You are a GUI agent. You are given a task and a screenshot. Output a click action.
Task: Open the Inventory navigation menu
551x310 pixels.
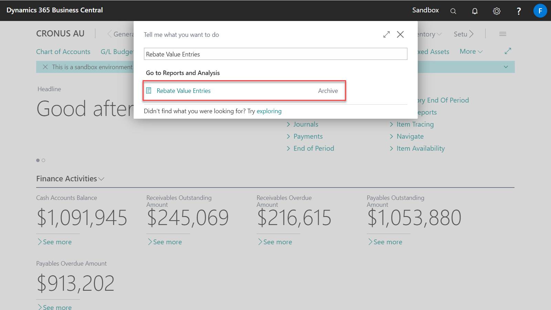[x=429, y=34]
